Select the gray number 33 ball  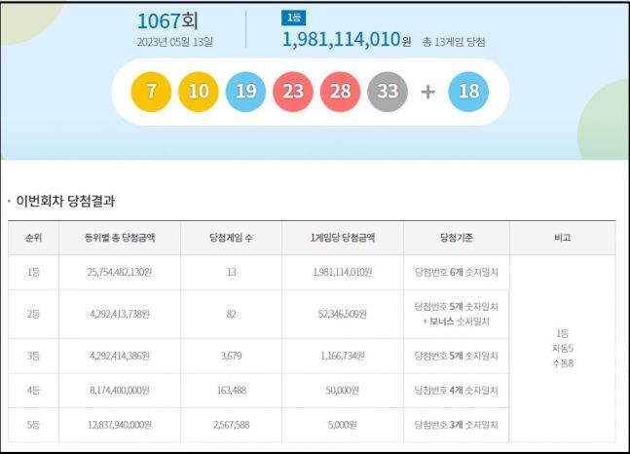[x=388, y=93]
